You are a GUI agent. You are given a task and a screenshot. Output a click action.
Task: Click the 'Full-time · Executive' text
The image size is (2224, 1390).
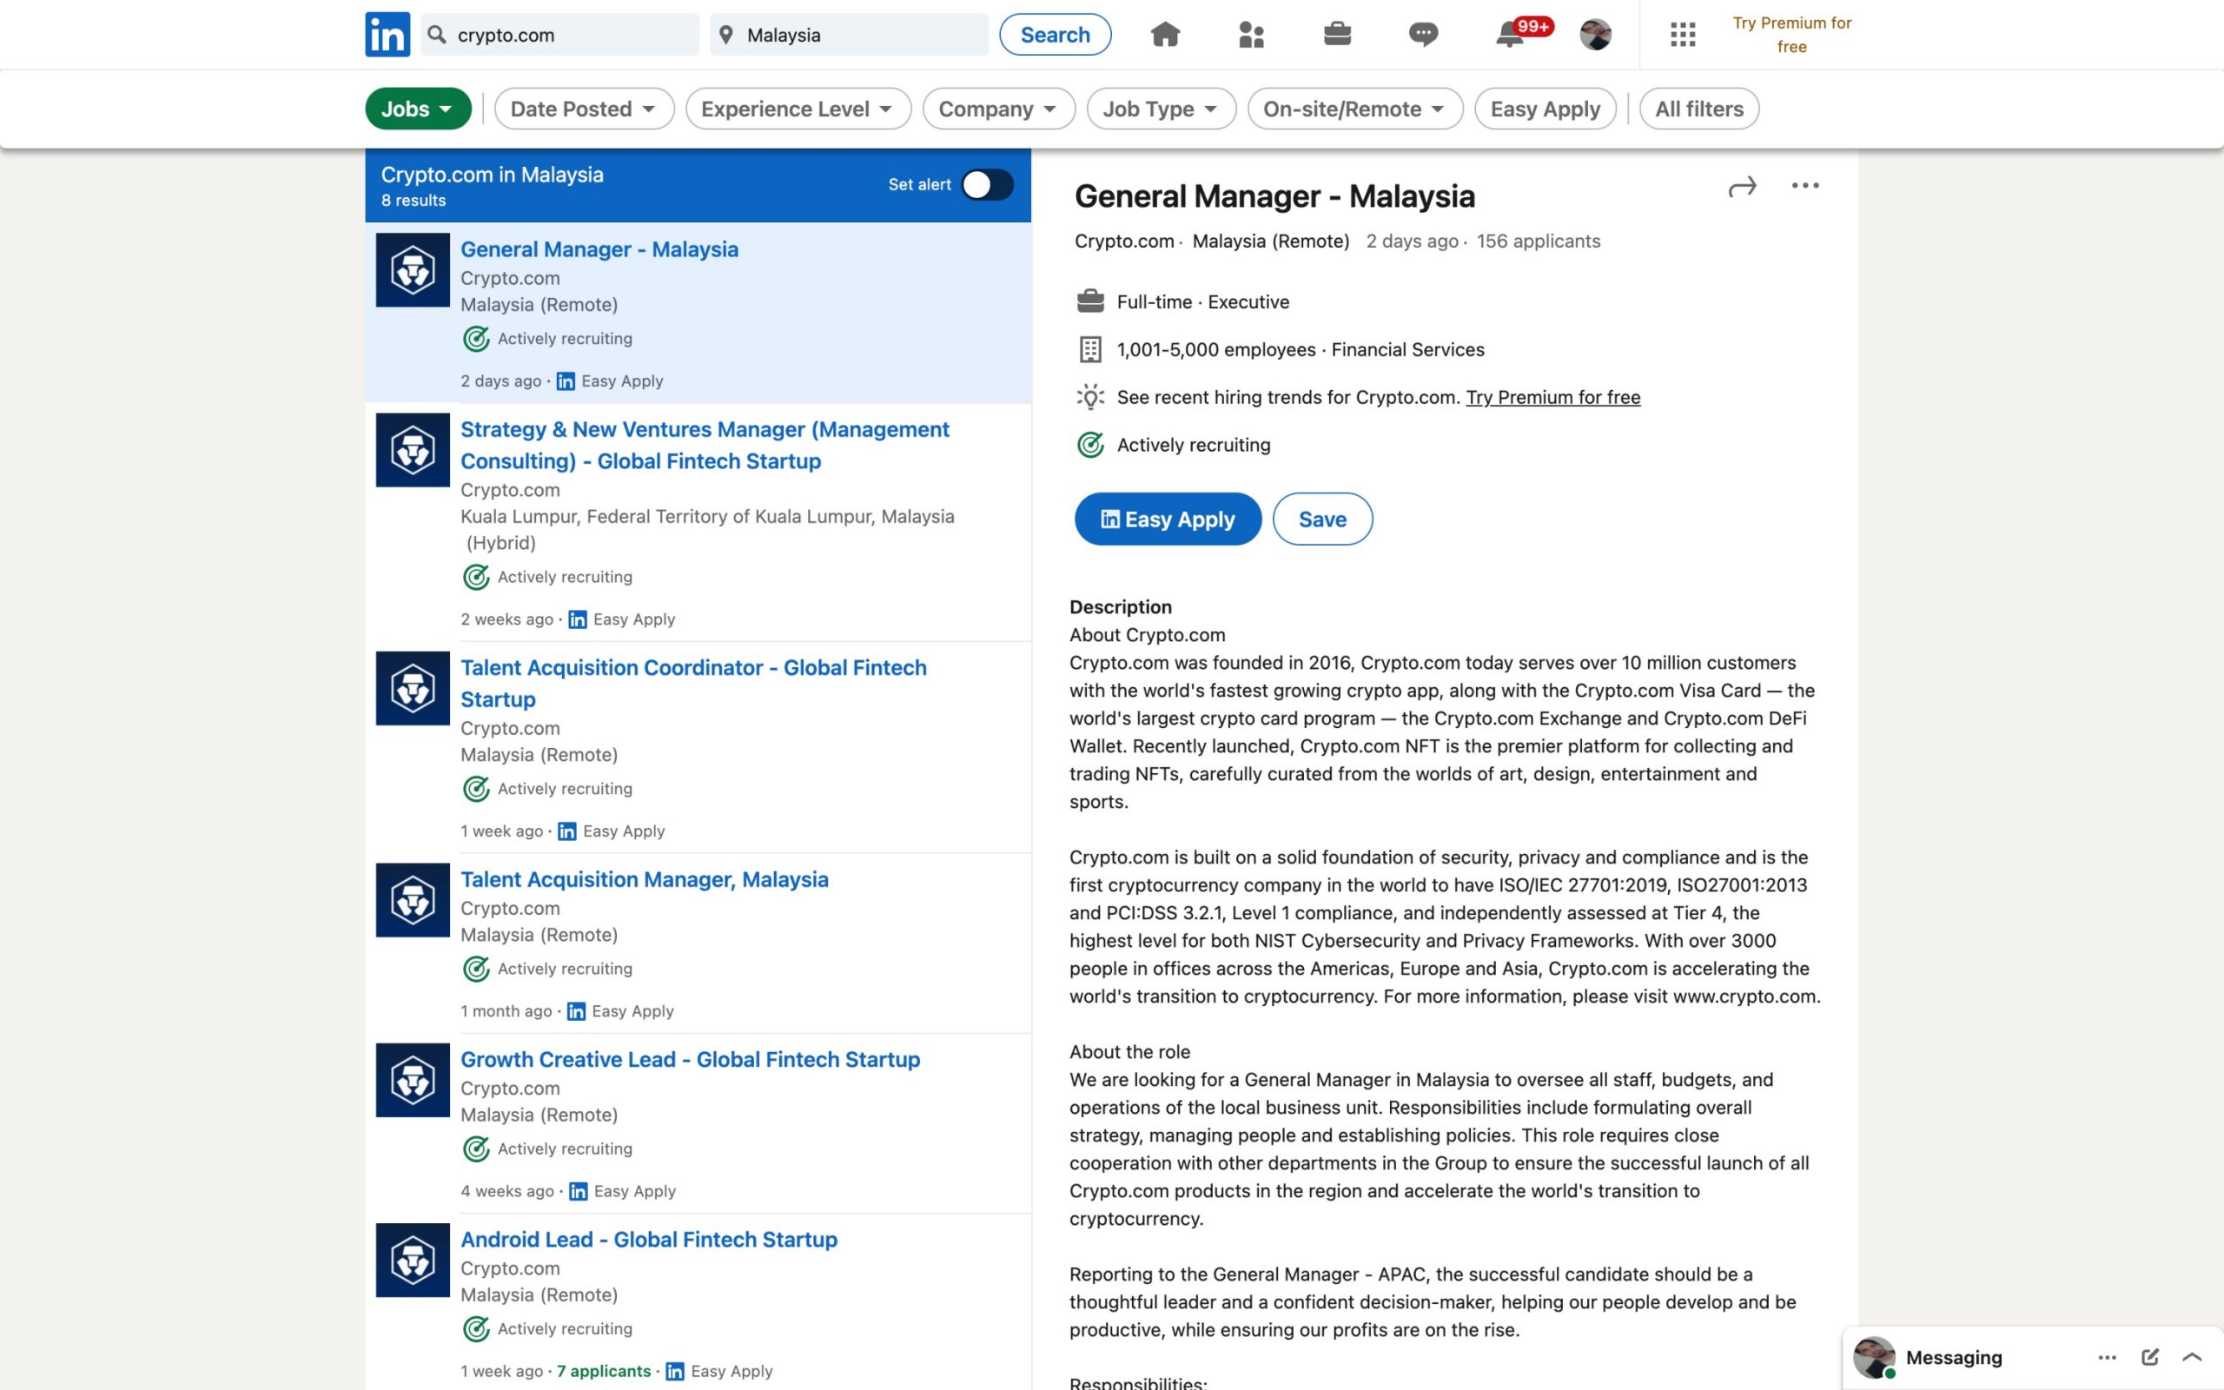tap(1203, 301)
